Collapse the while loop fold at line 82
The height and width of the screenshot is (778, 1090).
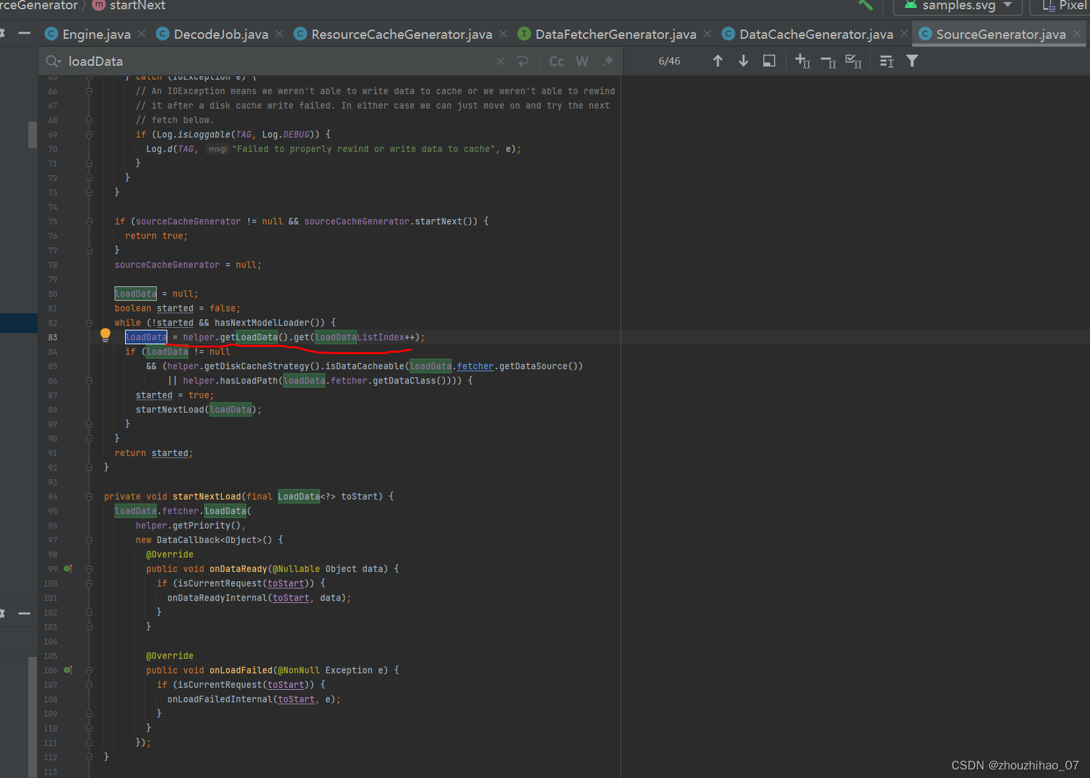89,323
